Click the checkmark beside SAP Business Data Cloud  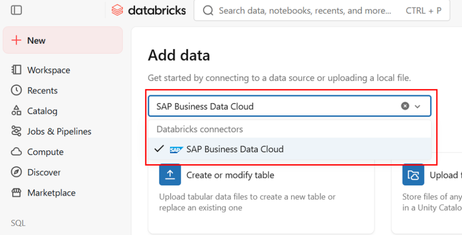[159, 149]
